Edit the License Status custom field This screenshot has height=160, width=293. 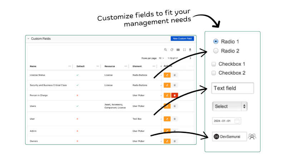coord(167,75)
